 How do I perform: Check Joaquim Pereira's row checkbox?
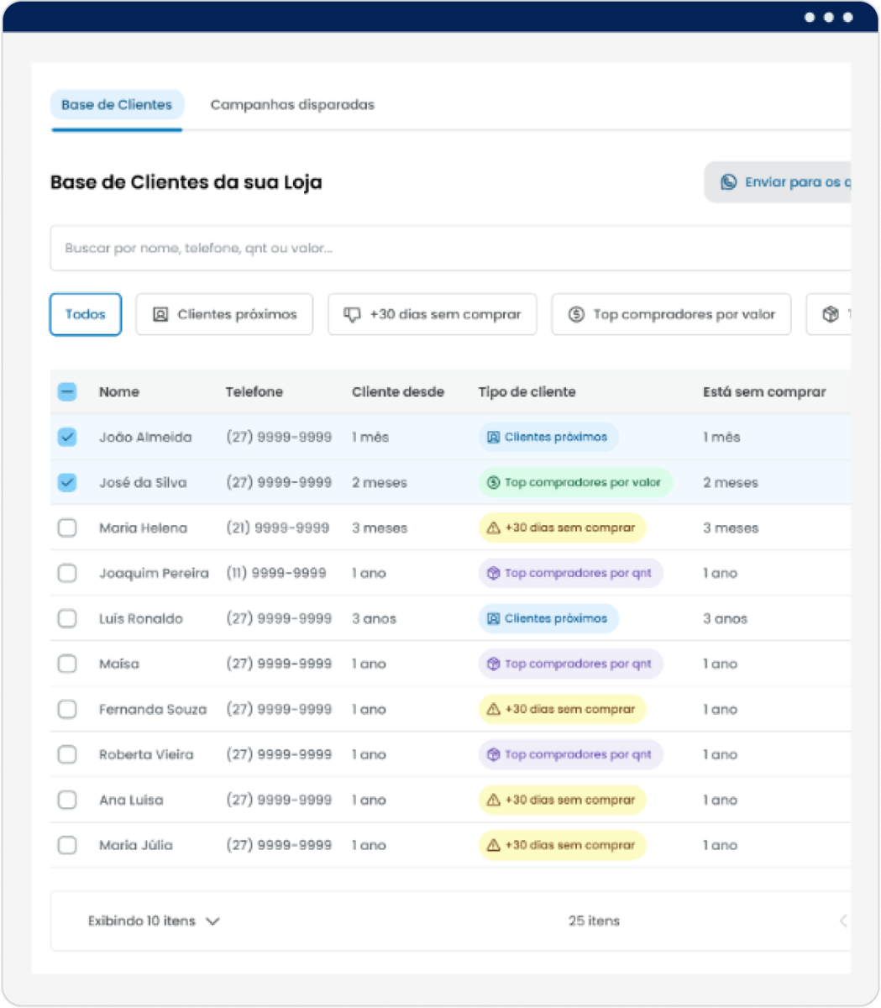point(67,573)
